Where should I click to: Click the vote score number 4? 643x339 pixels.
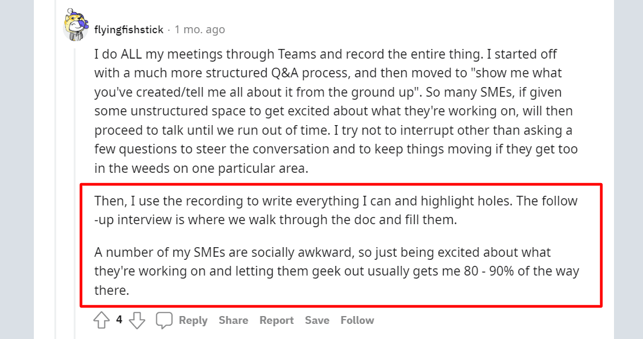tap(119, 320)
